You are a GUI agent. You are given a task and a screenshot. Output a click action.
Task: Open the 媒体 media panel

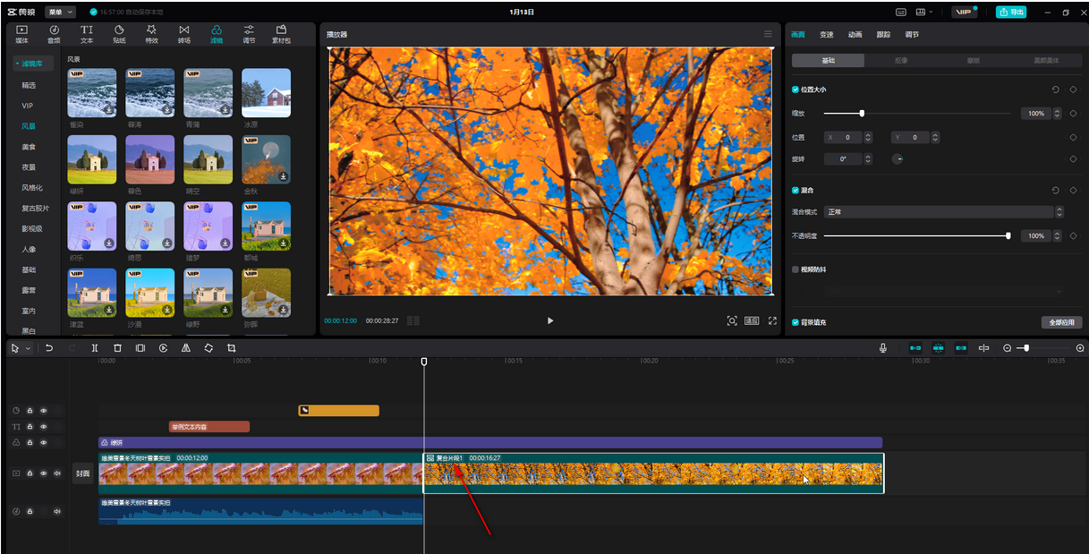(x=21, y=34)
